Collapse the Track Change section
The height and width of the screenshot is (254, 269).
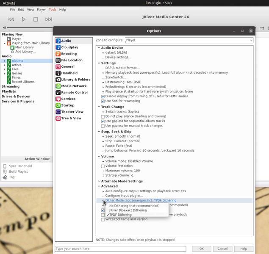click(99, 107)
